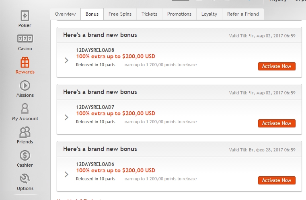Select the Rewards gift icon
The image size is (306, 200).
[25, 62]
